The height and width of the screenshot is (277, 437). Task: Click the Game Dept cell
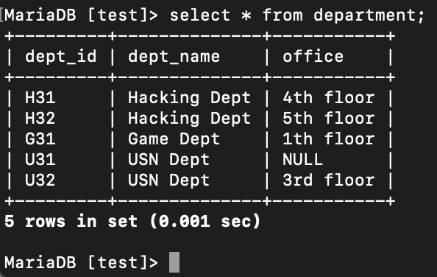click(174, 139)
